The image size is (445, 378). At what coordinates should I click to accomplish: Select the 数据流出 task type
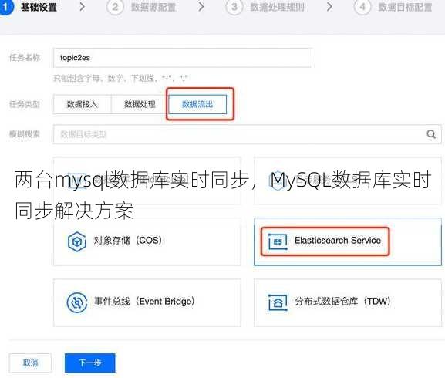[197, 104]
